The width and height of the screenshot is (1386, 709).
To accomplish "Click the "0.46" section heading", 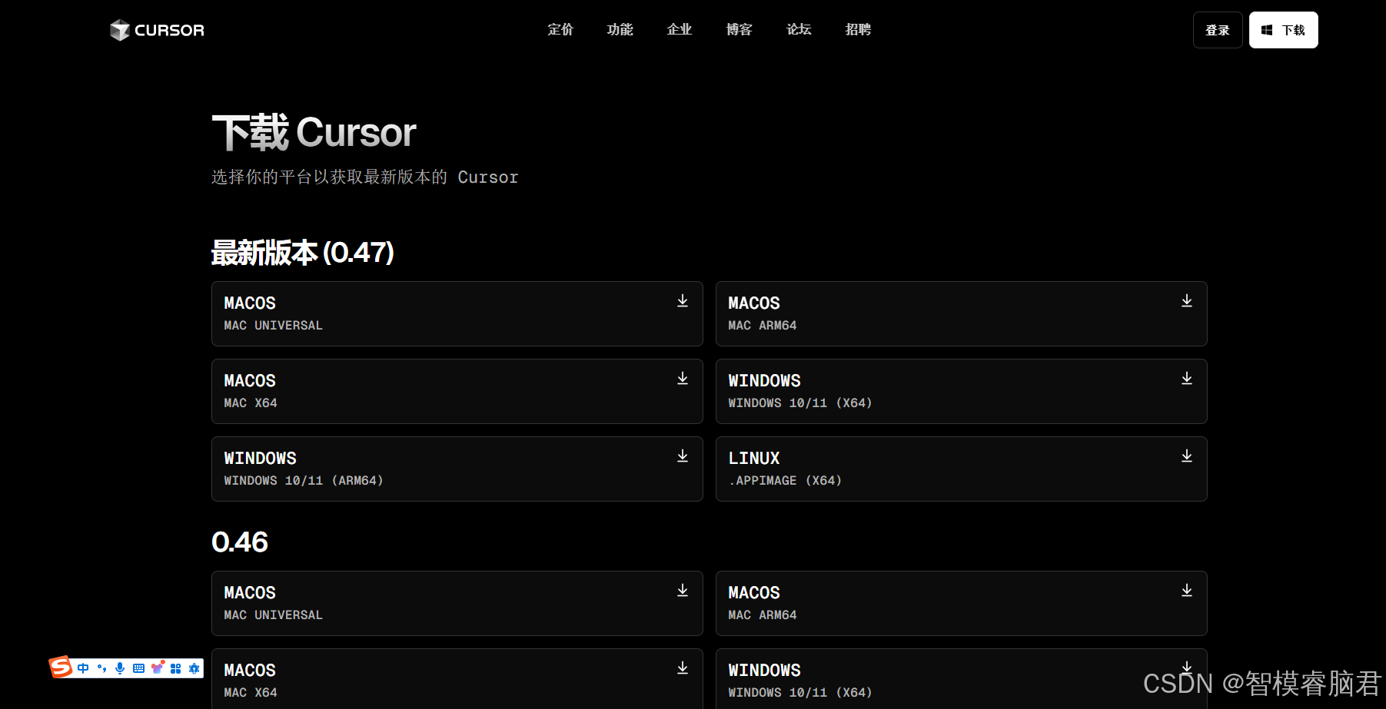I will coord(240,542).
